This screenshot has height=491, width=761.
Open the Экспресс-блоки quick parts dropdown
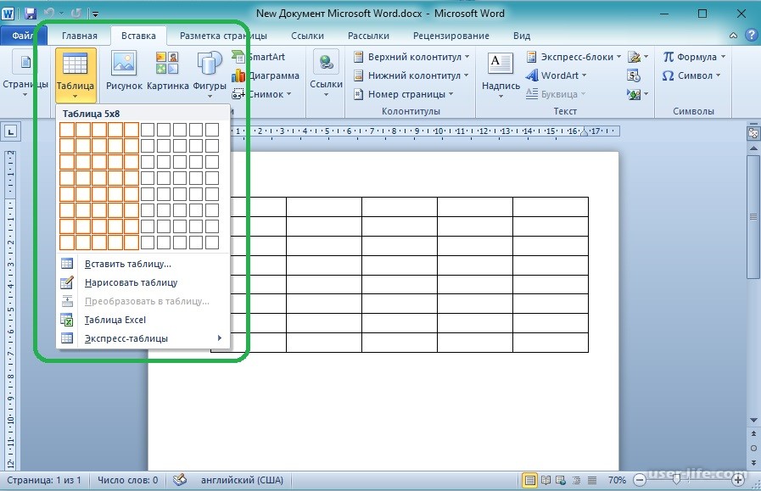pyautogui.click(x=574, y=57)
